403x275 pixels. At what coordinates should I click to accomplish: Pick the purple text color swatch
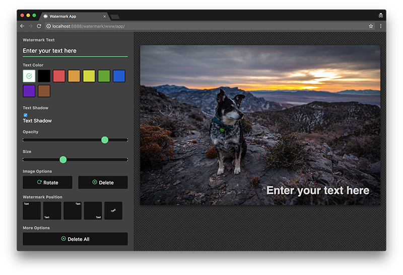point(29,91)
